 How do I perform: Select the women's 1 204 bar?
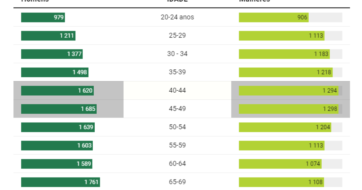tap(285, 127)
